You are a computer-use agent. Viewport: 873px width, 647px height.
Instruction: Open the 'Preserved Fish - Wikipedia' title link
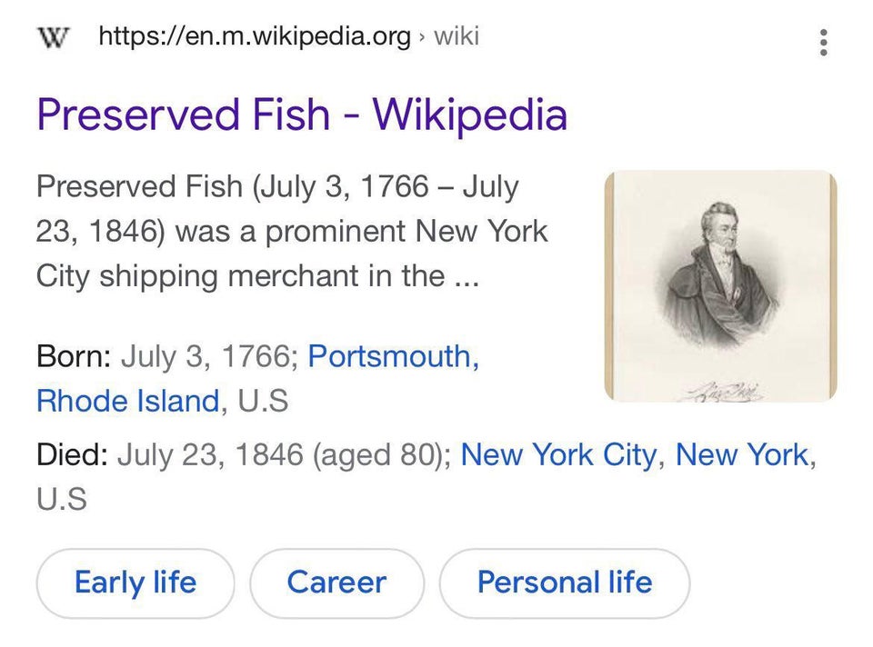tap(302, 114)
